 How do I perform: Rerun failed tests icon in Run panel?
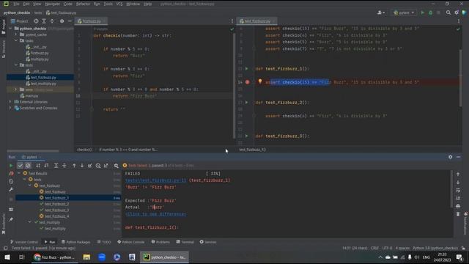[x=11, y=173]
